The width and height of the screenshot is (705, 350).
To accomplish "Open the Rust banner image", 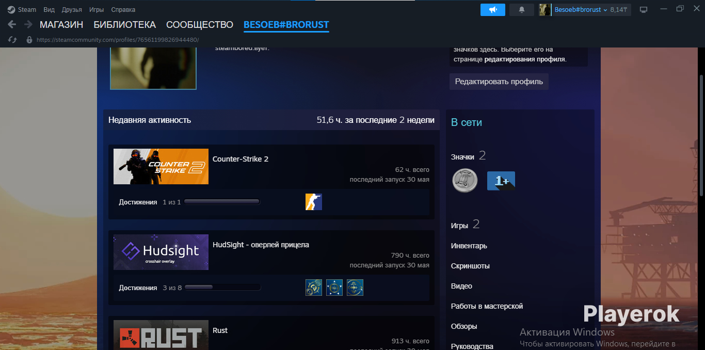I will click(x=161, y=335).
